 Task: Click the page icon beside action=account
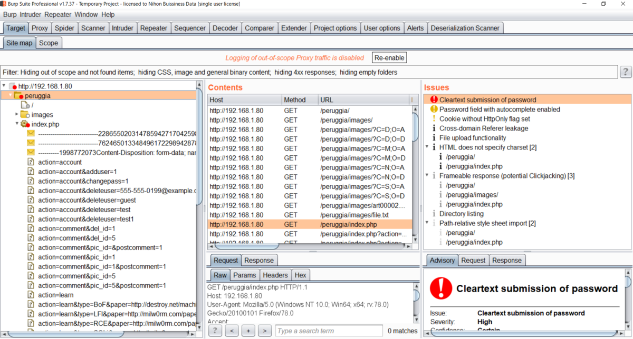(31, 162)
